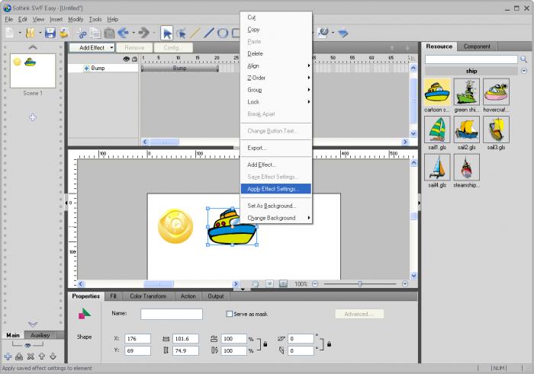Add a new scene with plus icon
The width and height of the screenshot is (534, 374).
pos(32,117)
